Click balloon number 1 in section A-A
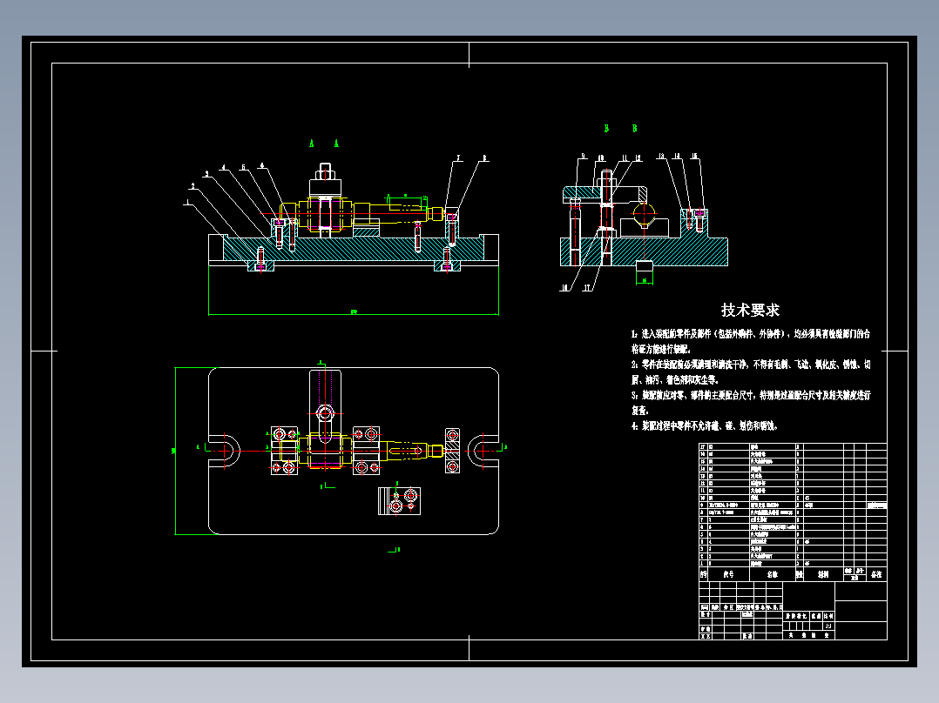939x703 pixels. coord(187,202)
